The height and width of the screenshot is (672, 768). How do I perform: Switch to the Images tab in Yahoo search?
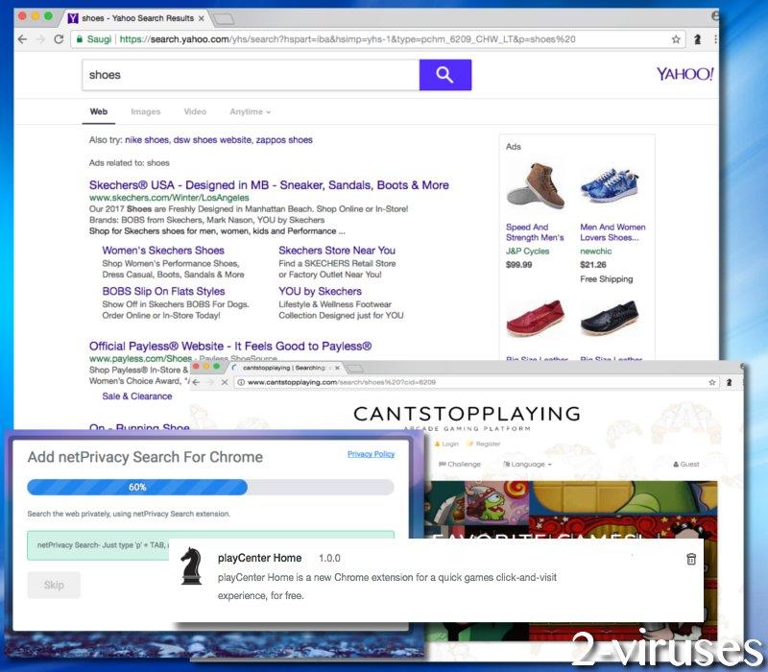pyautogui.click(x=146, y=111)
